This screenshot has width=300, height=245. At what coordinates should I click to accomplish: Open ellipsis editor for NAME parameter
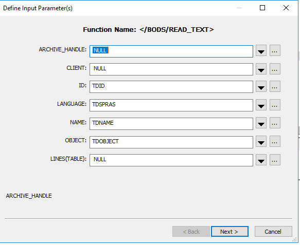coord(275,123)
